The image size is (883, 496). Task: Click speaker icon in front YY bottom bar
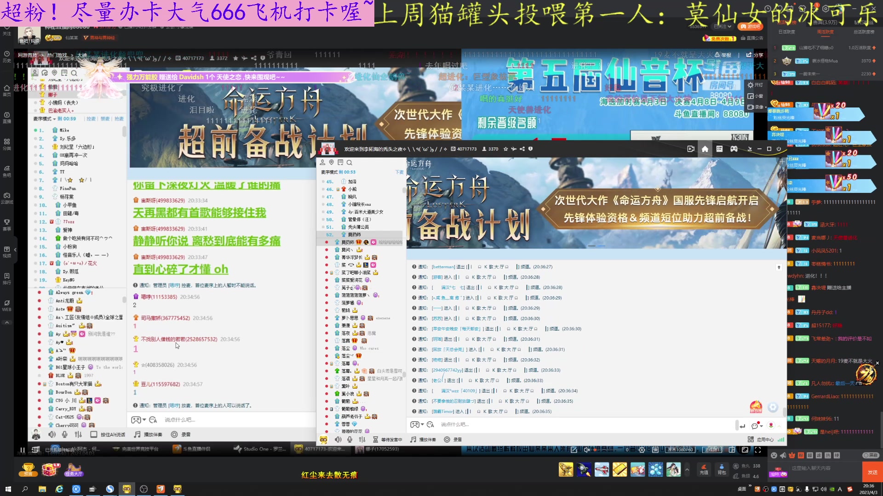coord(338,440)
